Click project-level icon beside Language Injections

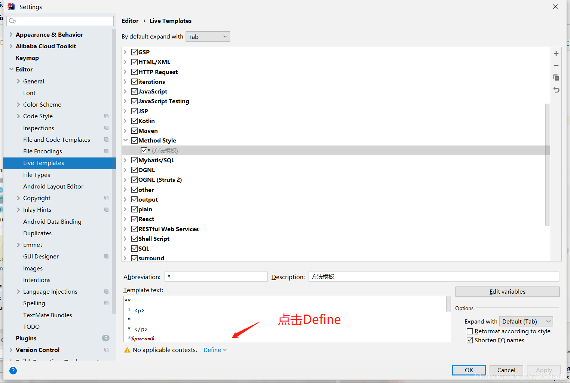tap(107, 291)
